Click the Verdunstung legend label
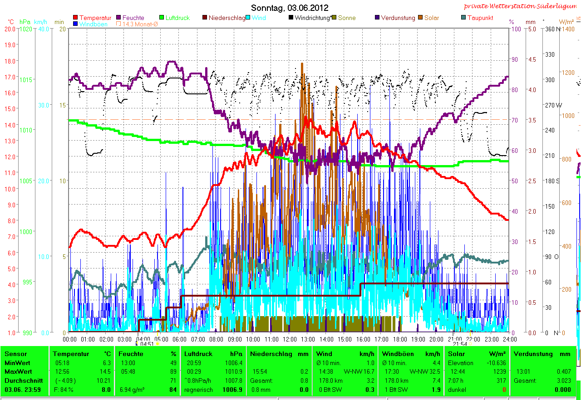The image size is (581, 400). point(398,18)
